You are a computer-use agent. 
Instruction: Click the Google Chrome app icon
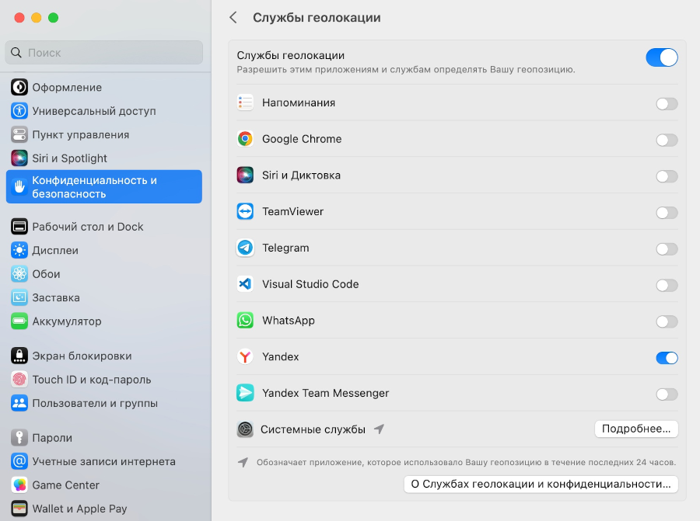tap(246, 139)
